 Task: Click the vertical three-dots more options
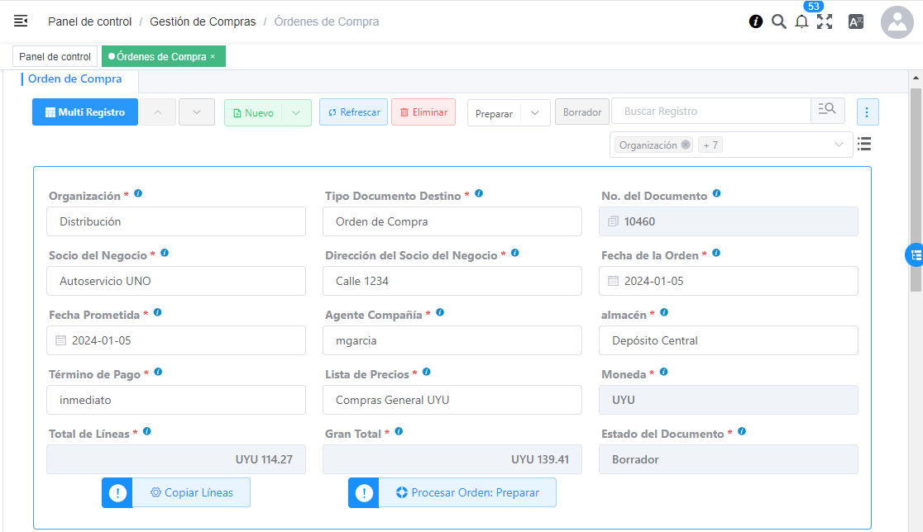868,112
